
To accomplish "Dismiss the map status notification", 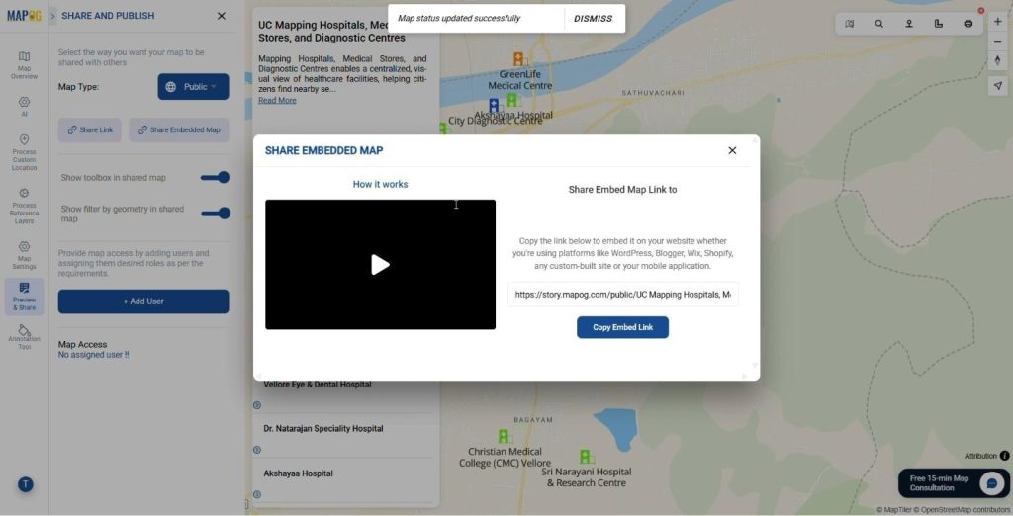I will (594, 19).
